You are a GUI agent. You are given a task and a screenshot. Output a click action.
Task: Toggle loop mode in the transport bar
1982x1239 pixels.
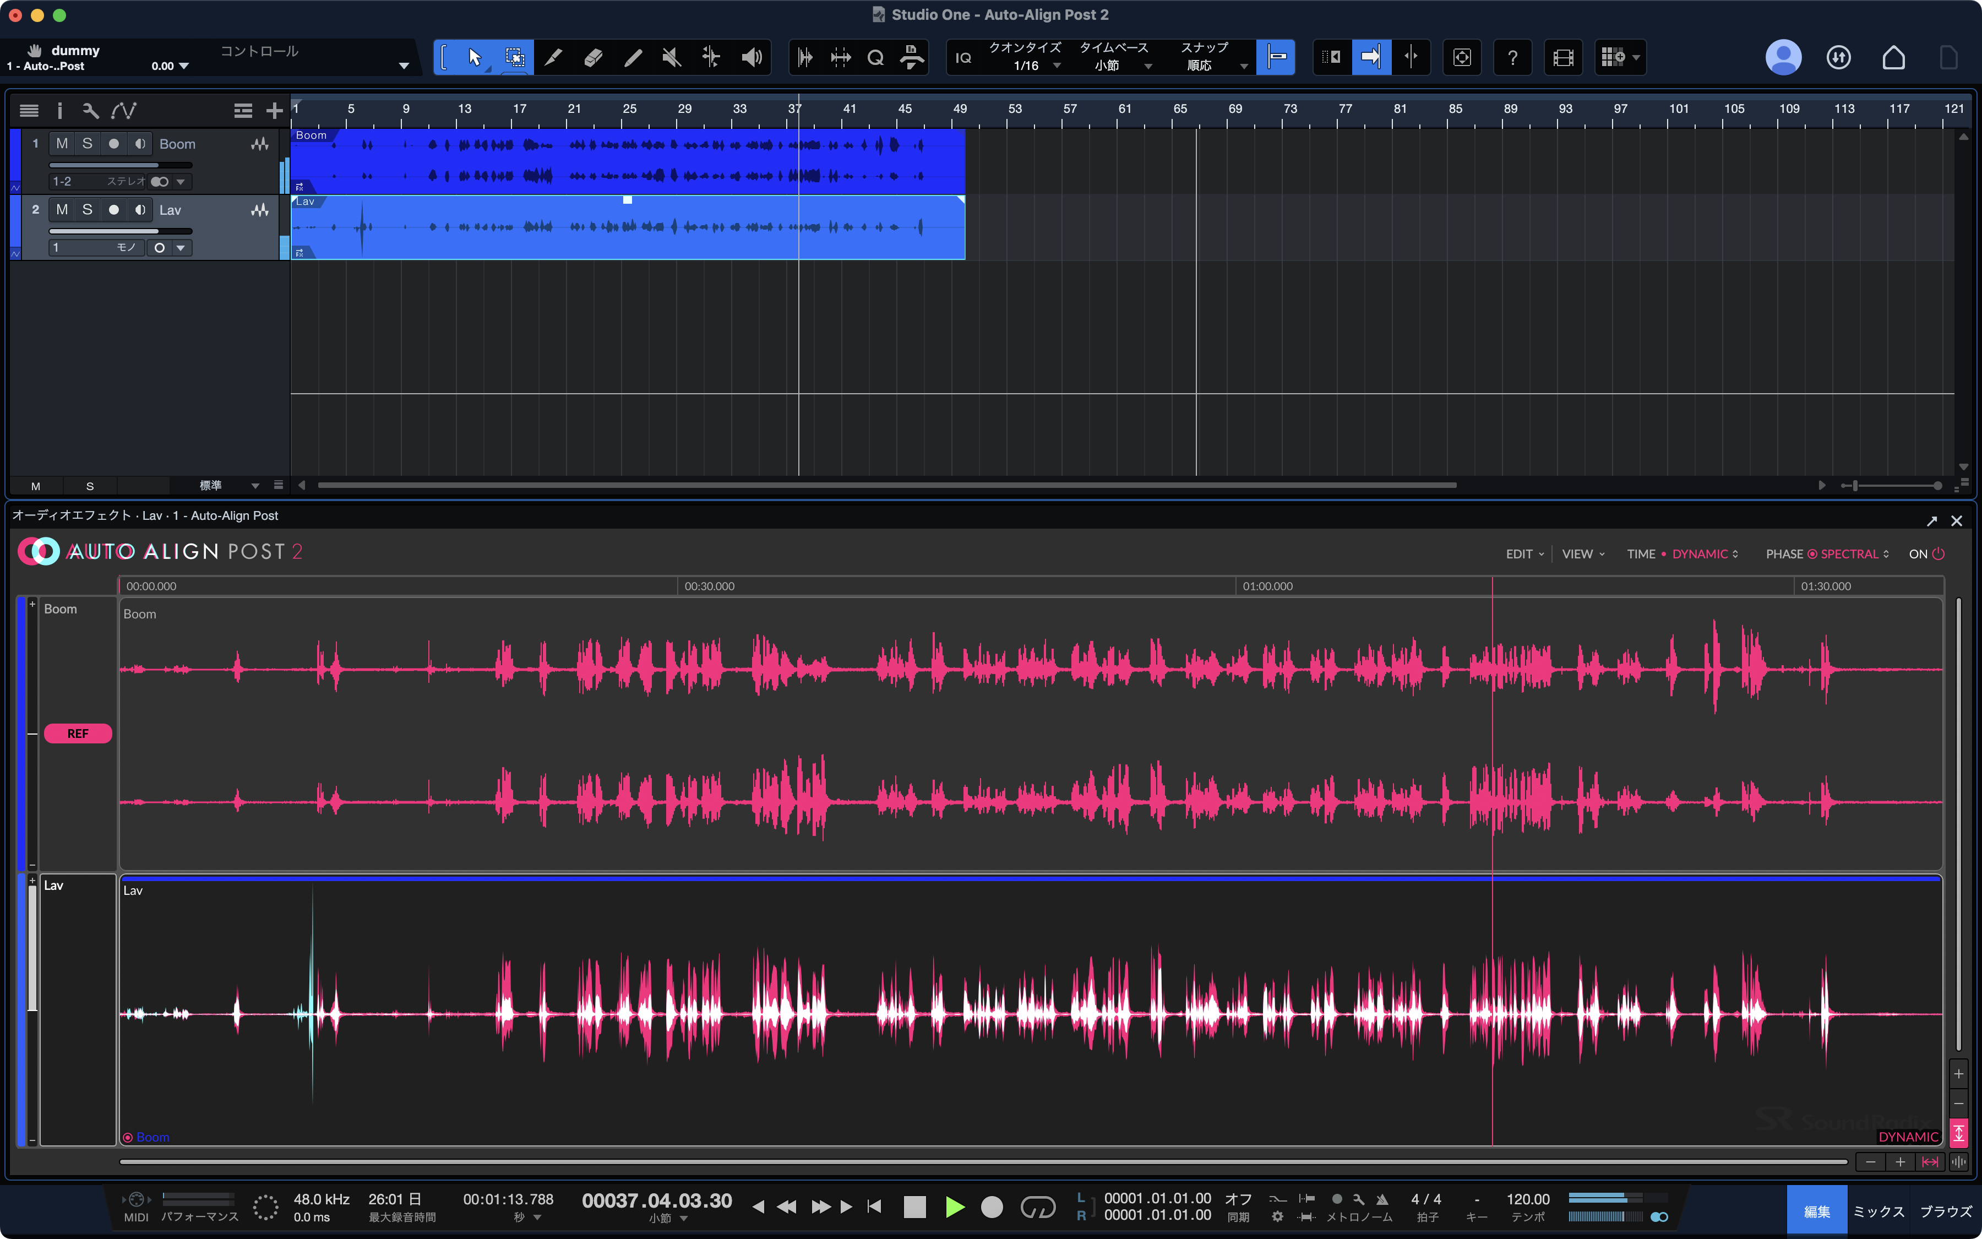pos(1038,1207)
